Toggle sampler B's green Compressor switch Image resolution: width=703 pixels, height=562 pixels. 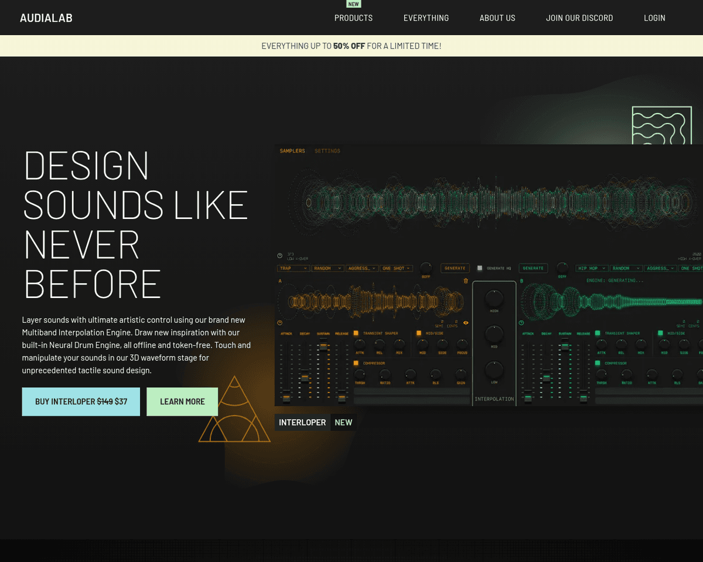[599, 363]
